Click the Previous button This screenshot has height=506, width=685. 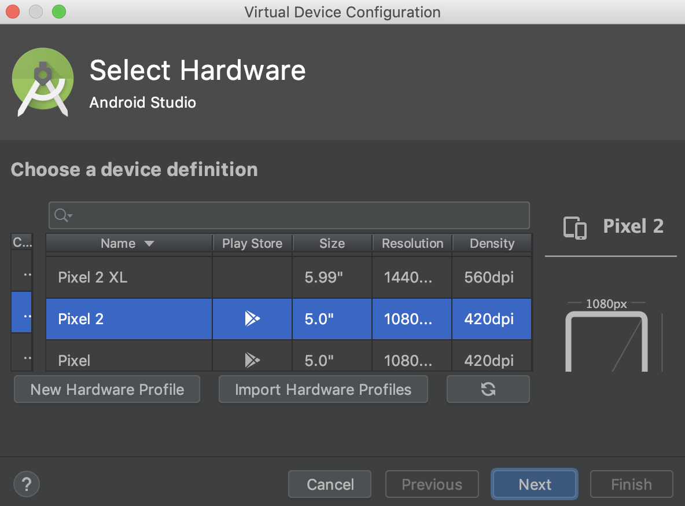pyautogui.click(x=432, y=484)
